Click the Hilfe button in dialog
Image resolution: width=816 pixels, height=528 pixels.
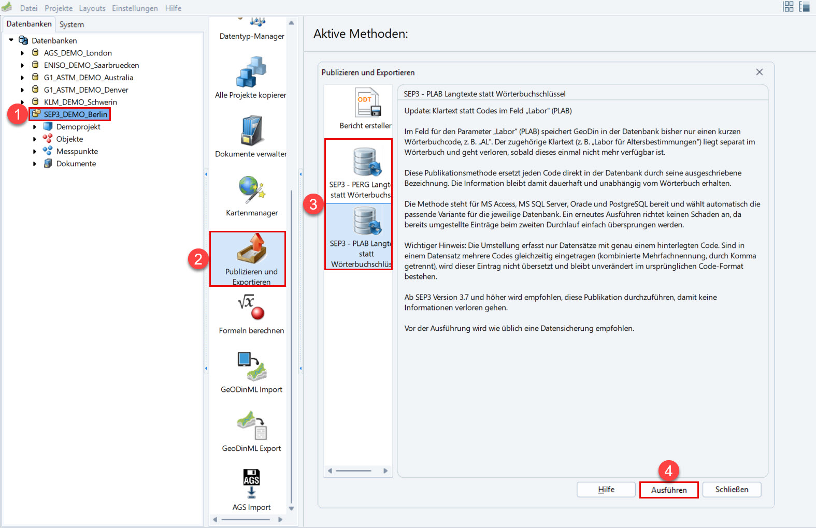[x=606, y=490]
